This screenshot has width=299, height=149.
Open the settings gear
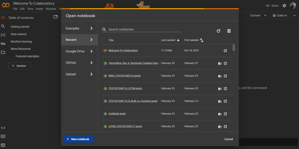(x=284, y=5)
